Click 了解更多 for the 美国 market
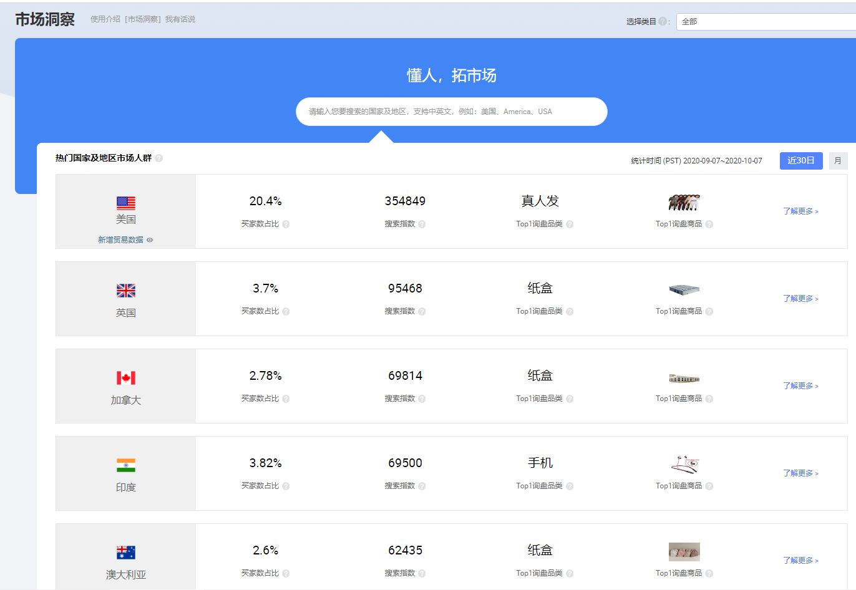This screenshot has height=590, width=856. [800, 211]
